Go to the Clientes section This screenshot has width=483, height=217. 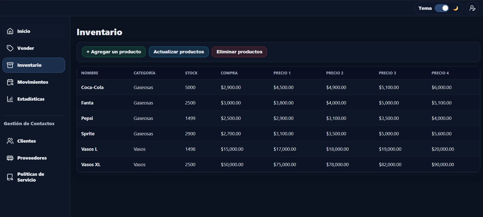point(27,141)
